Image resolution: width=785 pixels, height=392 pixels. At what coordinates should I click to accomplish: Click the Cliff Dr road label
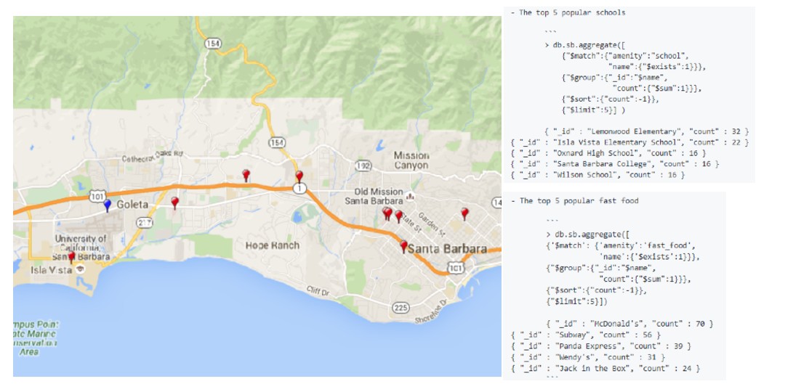pos(318,291)
